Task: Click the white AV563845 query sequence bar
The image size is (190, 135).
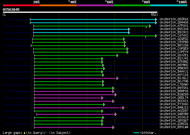Action: click(80, 12)
